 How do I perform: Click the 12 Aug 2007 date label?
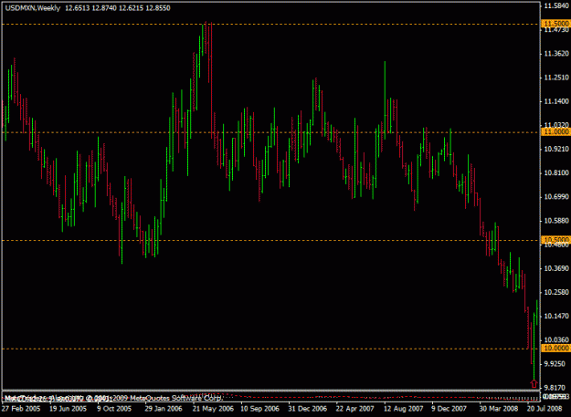click(x=404, y=409)
